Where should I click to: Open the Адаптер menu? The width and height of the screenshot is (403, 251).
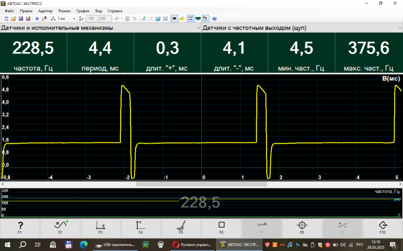click(x=45, y=11)
